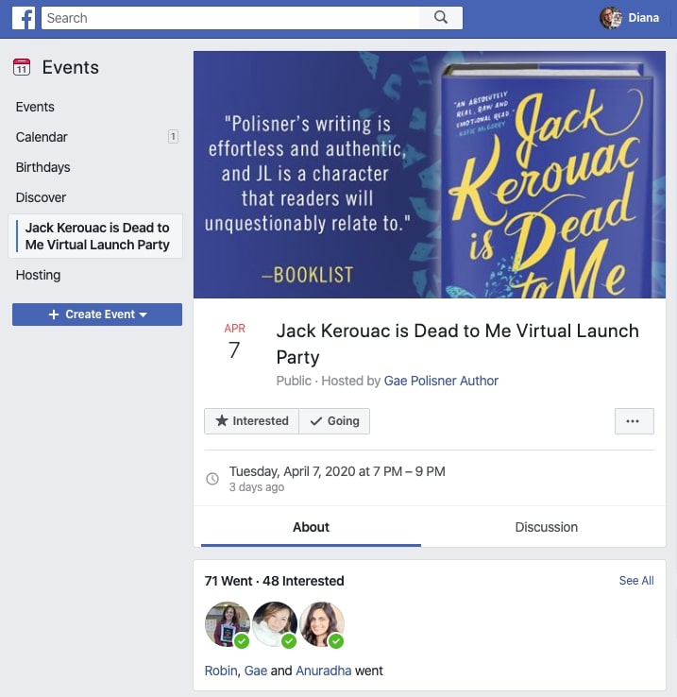Select Jack Kerouac Virtual Launch Party sidebar item
The image size is (677, 697).
pyautogui.click(x=95, y=236)
